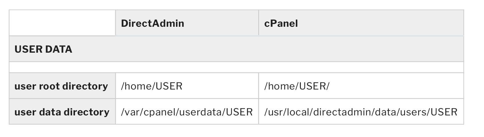Viewport: 484px width, 137px height.
Task: Click the blank spacer row below USER DATA
Action: coord(236,67)
